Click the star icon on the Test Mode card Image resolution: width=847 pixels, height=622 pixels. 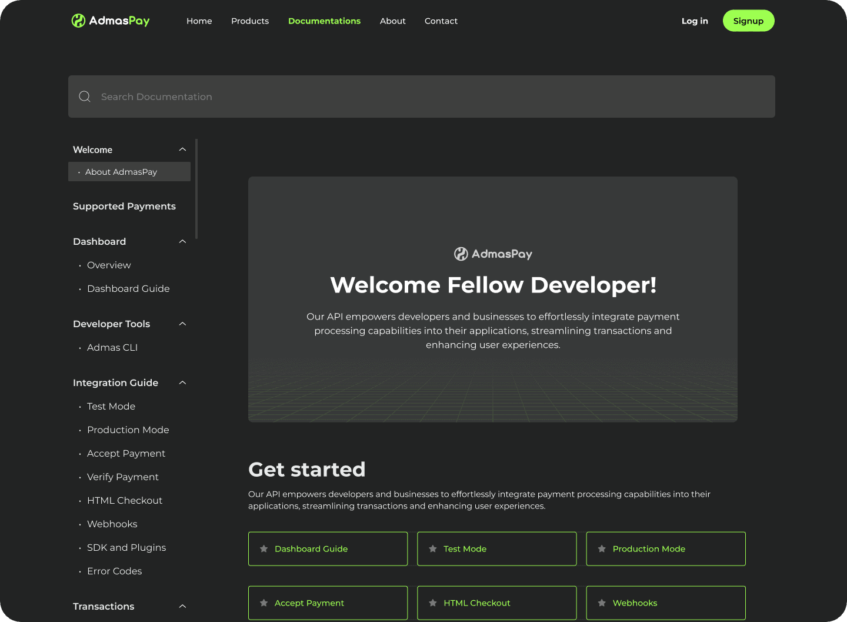432,548
